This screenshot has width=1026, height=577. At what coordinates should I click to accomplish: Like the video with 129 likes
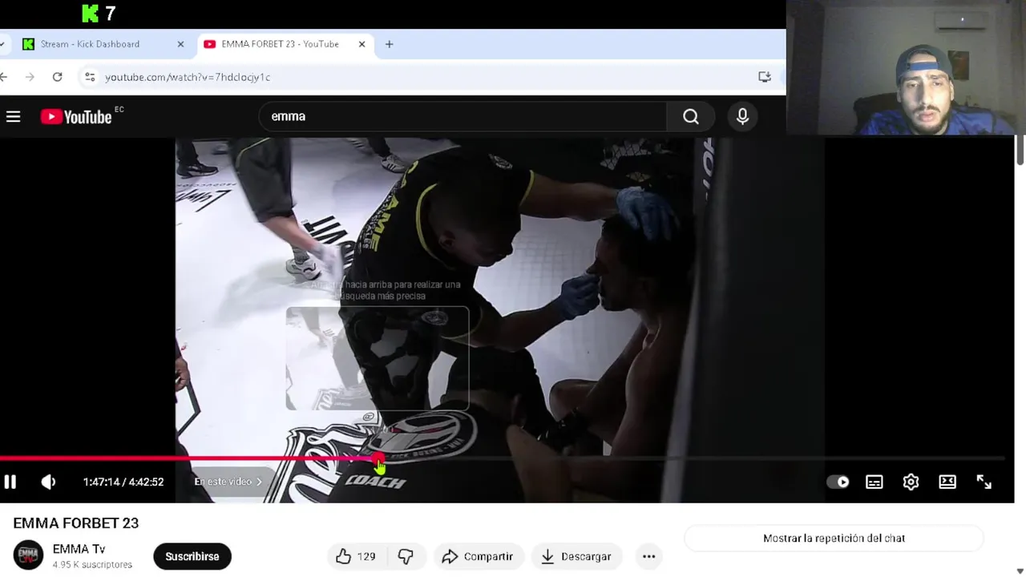pyautogui.click(x=356, y=556)
